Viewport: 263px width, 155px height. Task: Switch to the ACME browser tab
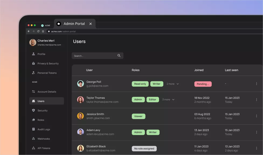coord(46,26)
